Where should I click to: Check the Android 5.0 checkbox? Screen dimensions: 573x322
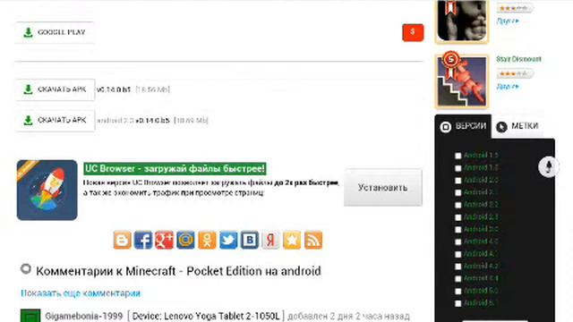point(458,292)
